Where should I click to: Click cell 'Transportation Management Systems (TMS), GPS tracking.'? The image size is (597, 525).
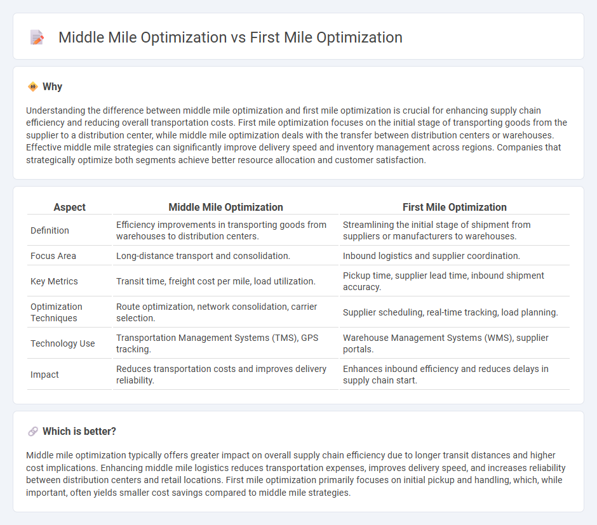tap(225, 343)
